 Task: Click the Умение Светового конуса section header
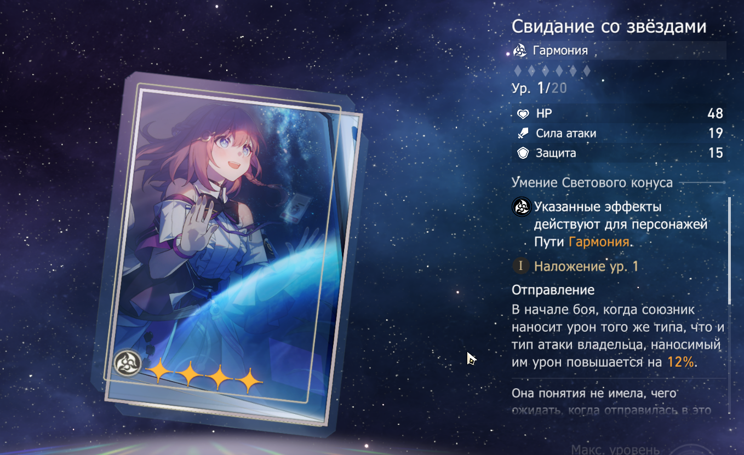click(592, 182)
